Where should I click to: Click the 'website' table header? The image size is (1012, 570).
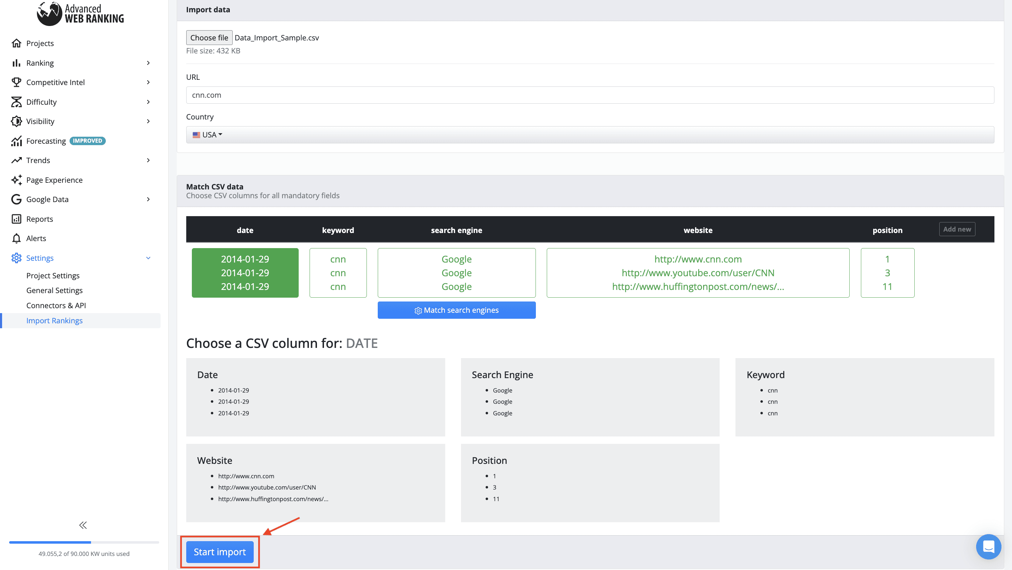pyautogui.click(x=698, y=230)
